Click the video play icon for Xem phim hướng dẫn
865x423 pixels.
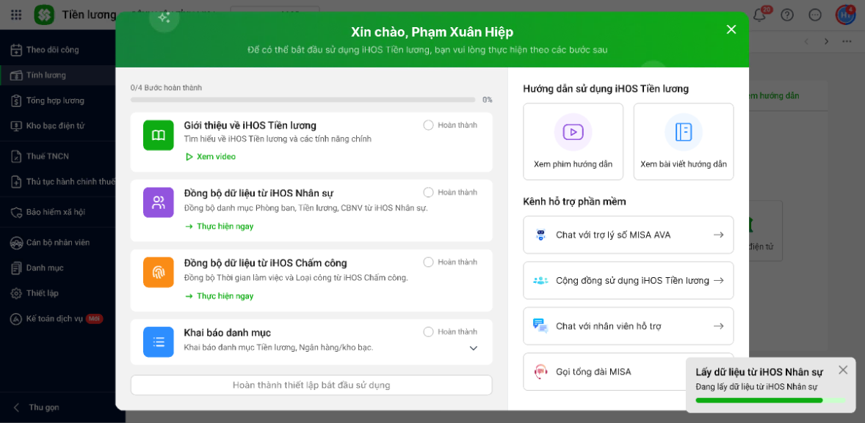coord(573,132)
